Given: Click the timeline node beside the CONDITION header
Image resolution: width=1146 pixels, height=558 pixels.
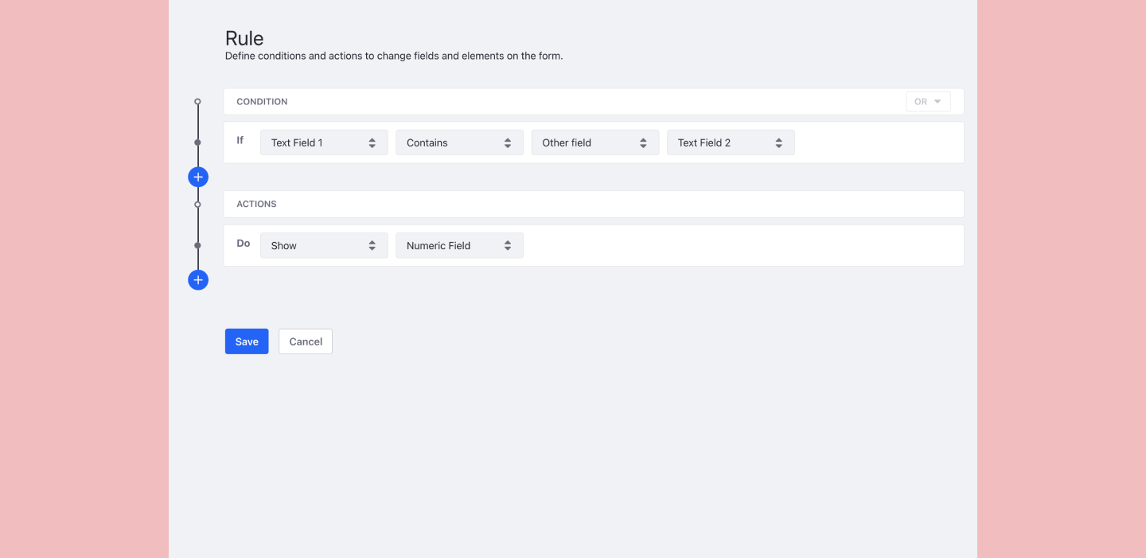Looking at the screenshot, I should [198, 102].
